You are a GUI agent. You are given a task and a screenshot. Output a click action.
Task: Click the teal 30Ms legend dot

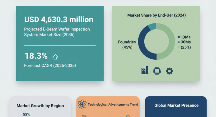pos(179,42)
